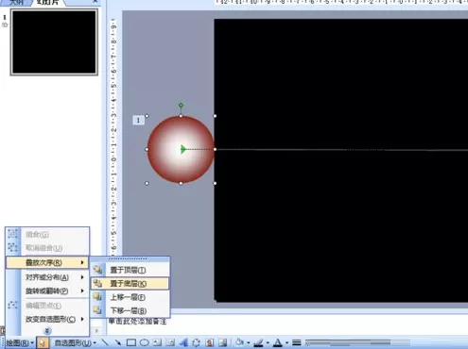468x349 pixels.
Task: Pick the Arrow drawing tool
Action: (118, 342)
